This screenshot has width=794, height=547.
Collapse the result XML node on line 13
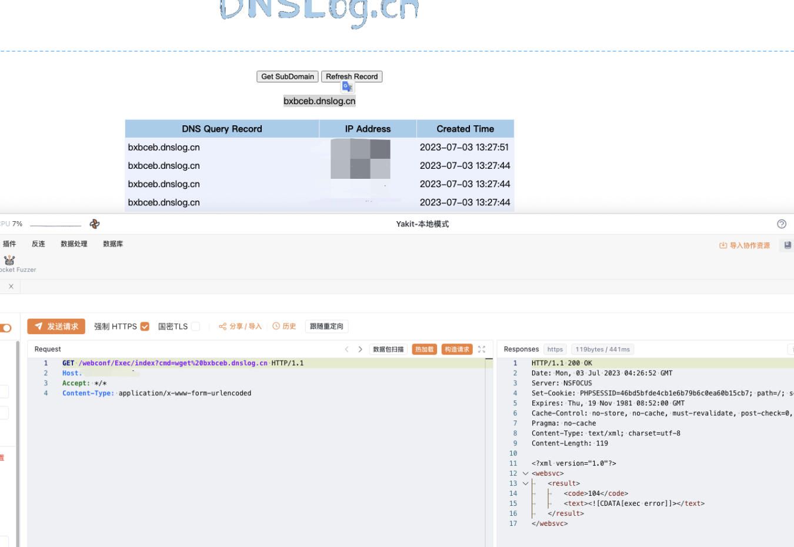pos(526,483)
